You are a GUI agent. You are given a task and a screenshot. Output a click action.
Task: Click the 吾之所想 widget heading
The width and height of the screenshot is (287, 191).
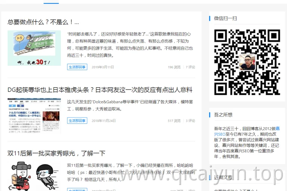pos(223,115)
